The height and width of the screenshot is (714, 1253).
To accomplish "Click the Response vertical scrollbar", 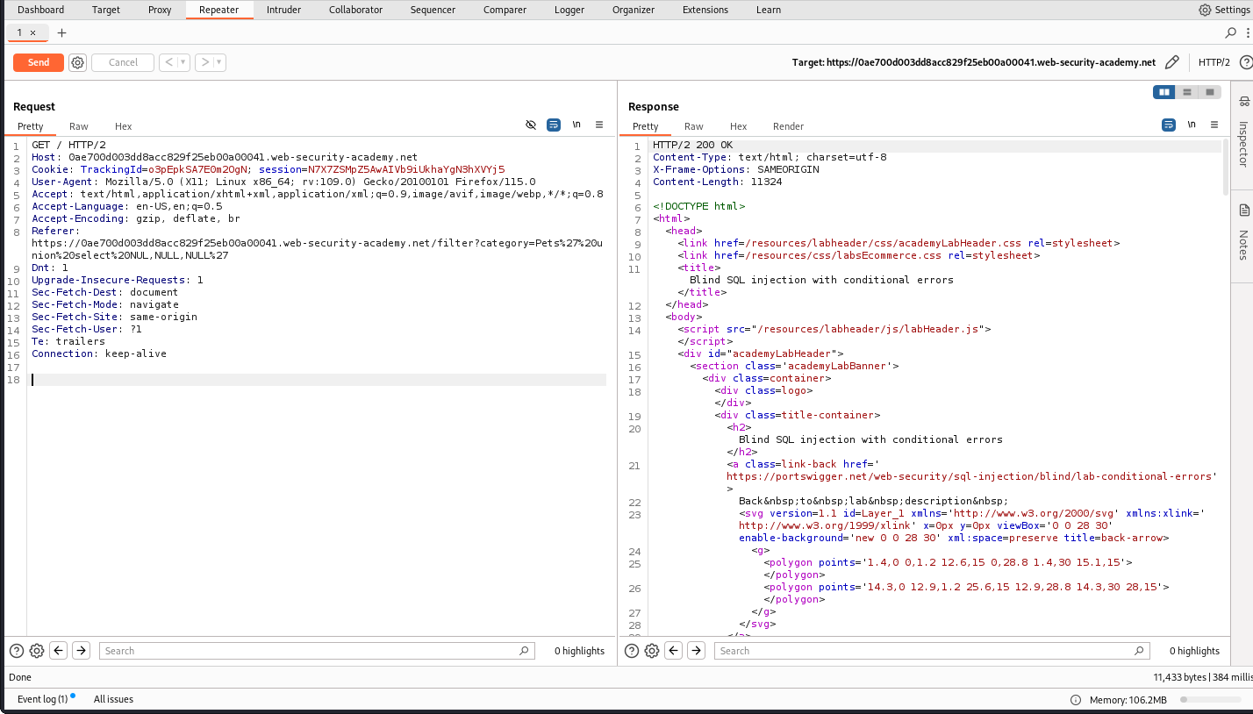I will pyautogui.click(x=1226, y=167).
